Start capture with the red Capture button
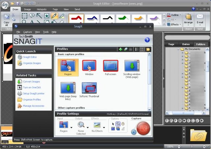 143,128
